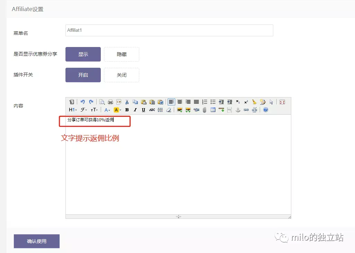The width and height of the screenshot is (355, 253).
Task: Open the font family dropdown
Action: click(84, 110)
